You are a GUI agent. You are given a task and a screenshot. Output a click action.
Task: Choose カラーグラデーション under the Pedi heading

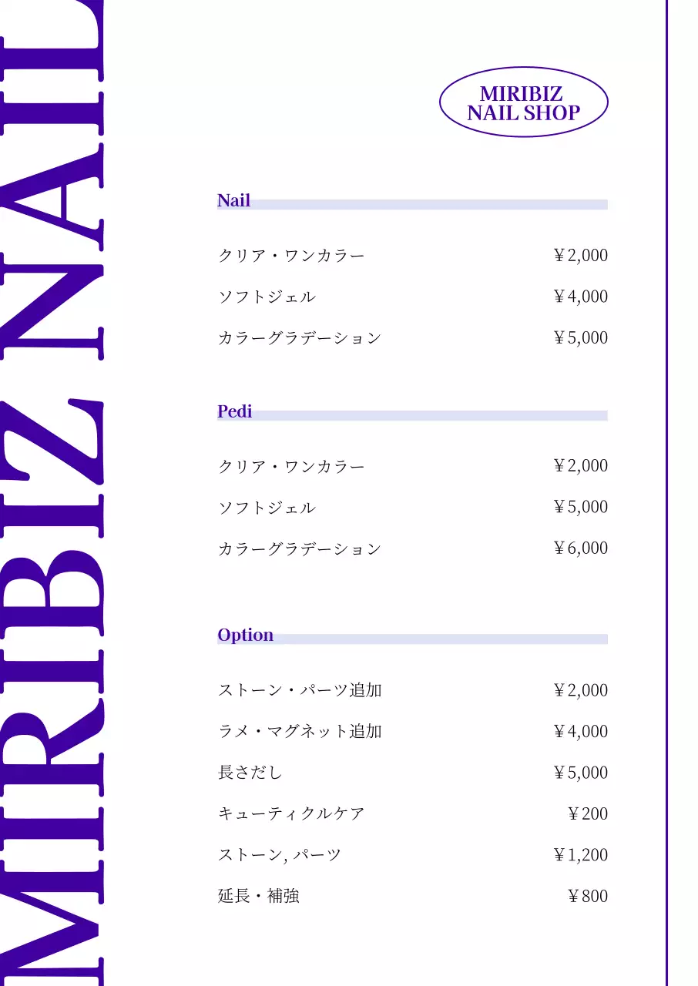[300, 549]
